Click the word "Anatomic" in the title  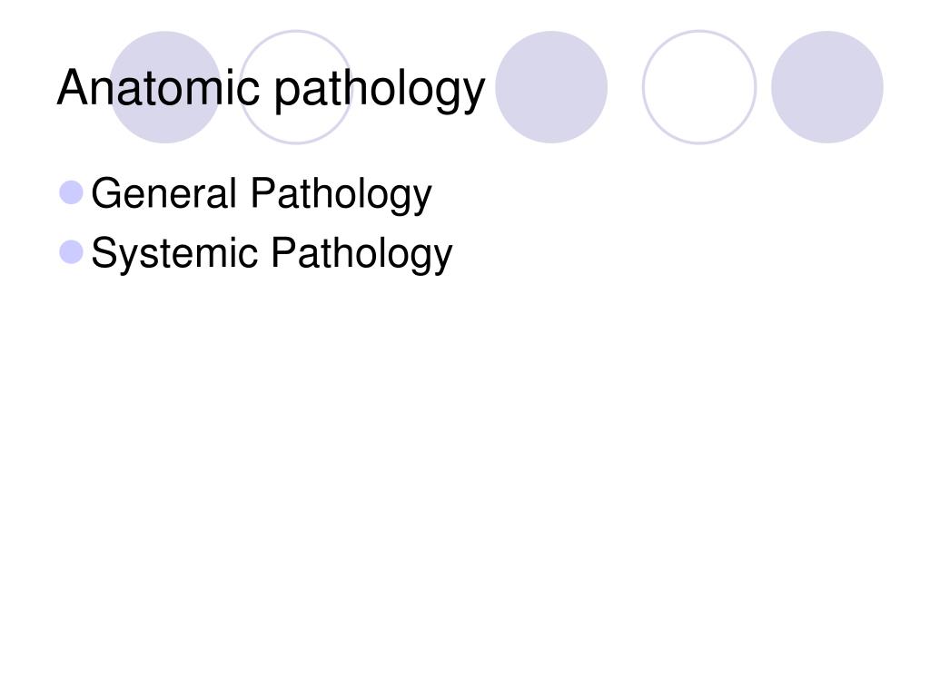158,87
